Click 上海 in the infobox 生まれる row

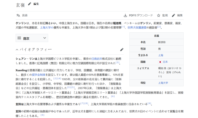pyautogui.click(x=161, y=55)
